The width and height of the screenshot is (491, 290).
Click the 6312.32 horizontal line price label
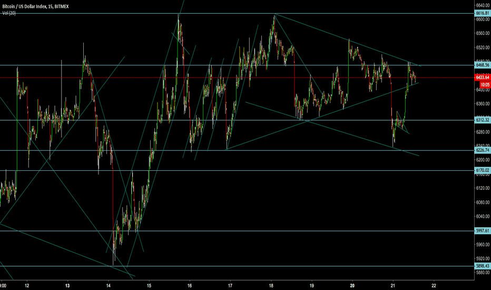pyautogui.click(x=482, y=120)
